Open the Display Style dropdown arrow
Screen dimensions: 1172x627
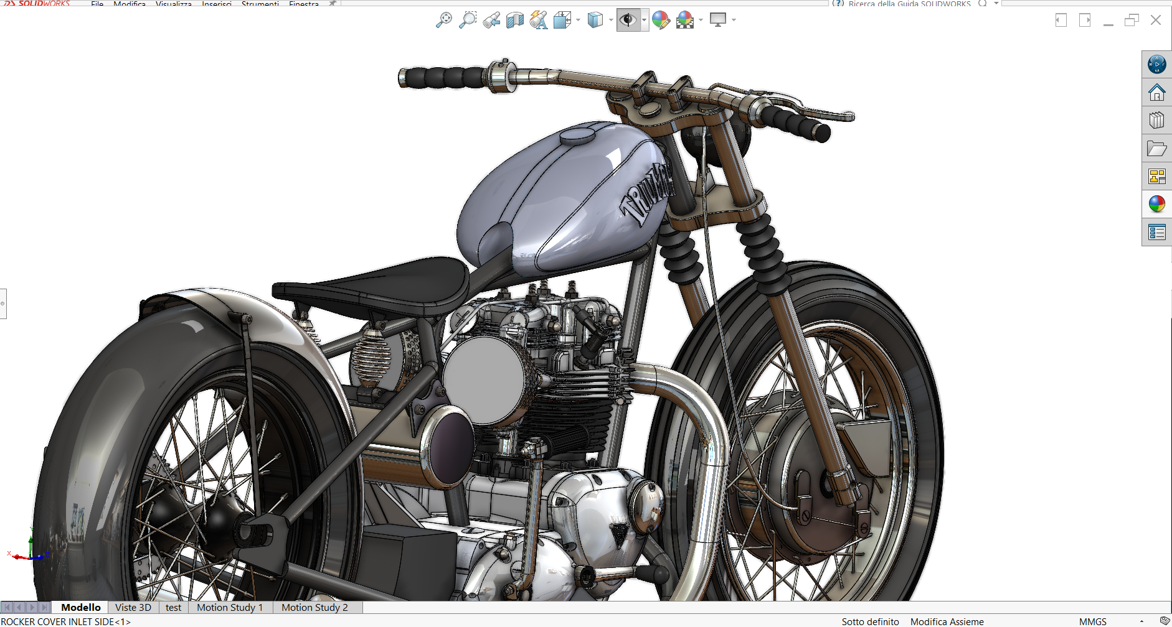coord(611,20)
